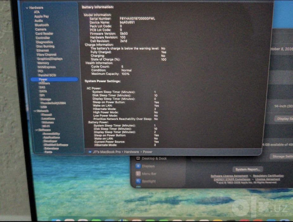This screenshot has width=293, height=222.
Task: Select the highlighted Power item
Action: (x=54, y=79)
